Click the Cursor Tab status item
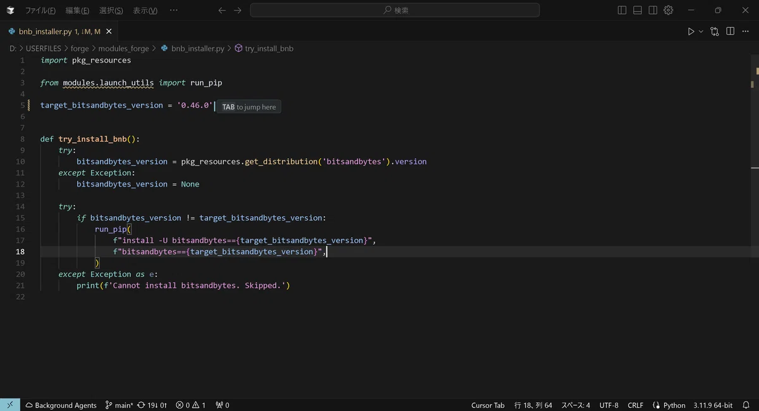The image size is (759, 411). pos(488,405)
